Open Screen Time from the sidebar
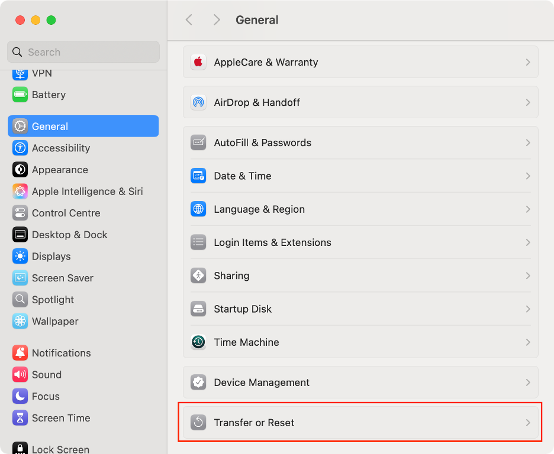 click(x=20, y=418)
